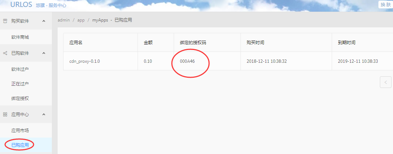Open 应用市场 in the sidebar
The height and width of the screenshot is (154, 393).
[20, 131]
